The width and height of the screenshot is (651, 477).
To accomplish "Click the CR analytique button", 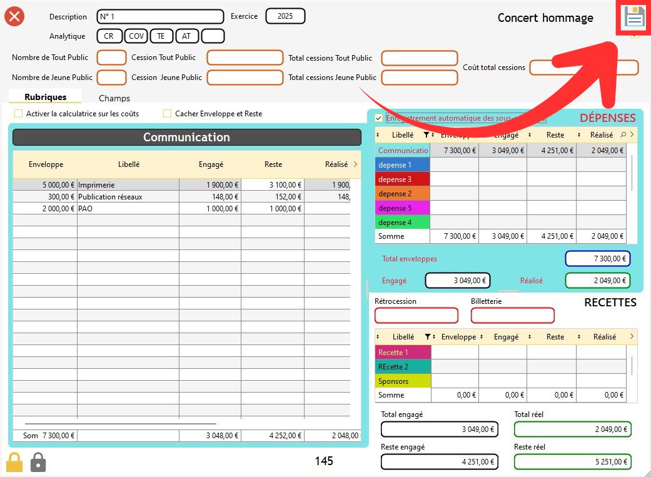I will click(109, 36).
